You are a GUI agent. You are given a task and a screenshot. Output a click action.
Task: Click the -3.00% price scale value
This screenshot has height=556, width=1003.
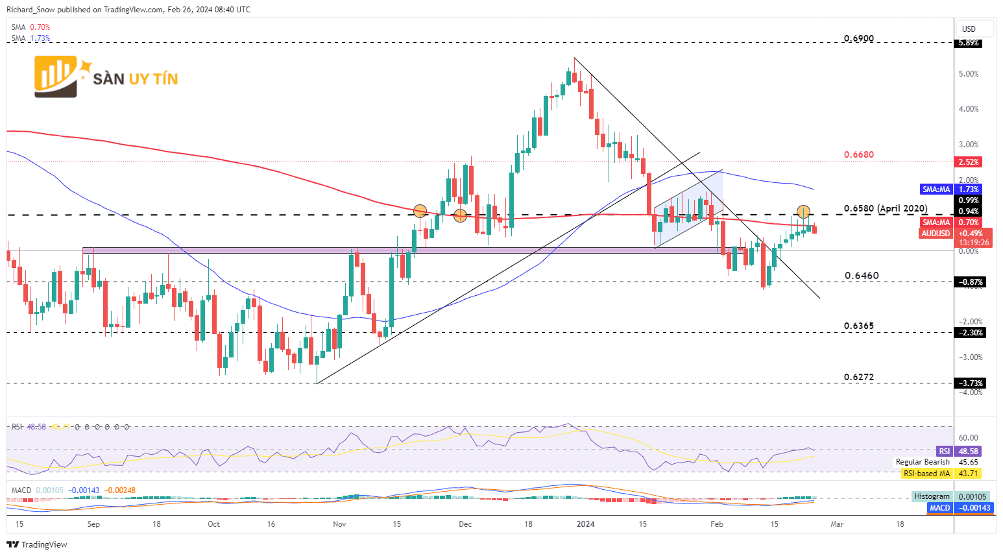pos(969,357)
